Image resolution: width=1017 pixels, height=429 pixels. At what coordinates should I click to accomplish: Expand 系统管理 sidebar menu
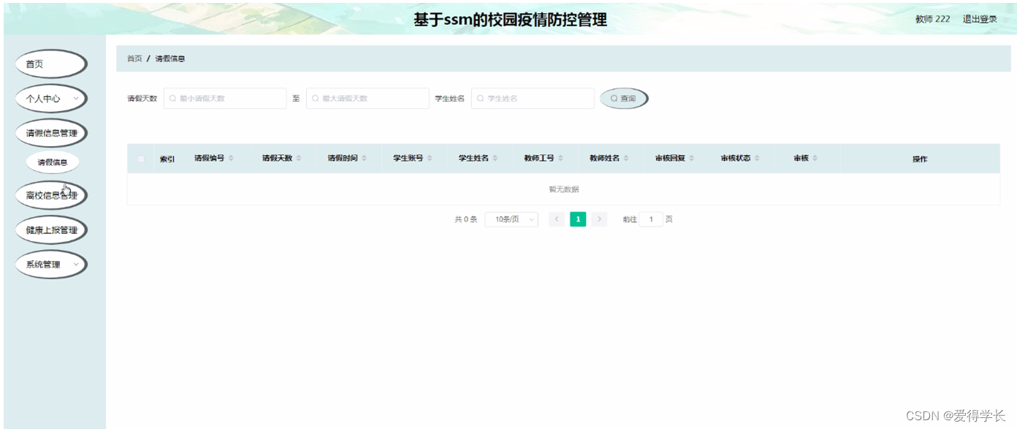51,265
